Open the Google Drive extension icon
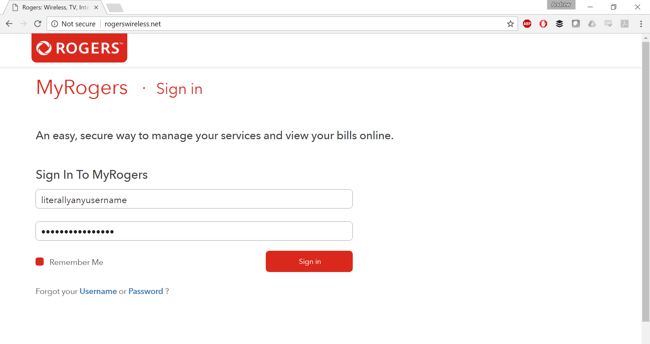This screenshot has height=344, width=650. coord(592,24)
